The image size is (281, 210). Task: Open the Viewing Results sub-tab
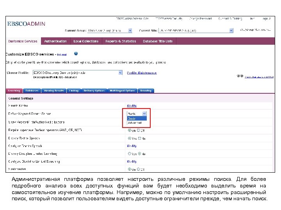[x=54, y=91]
